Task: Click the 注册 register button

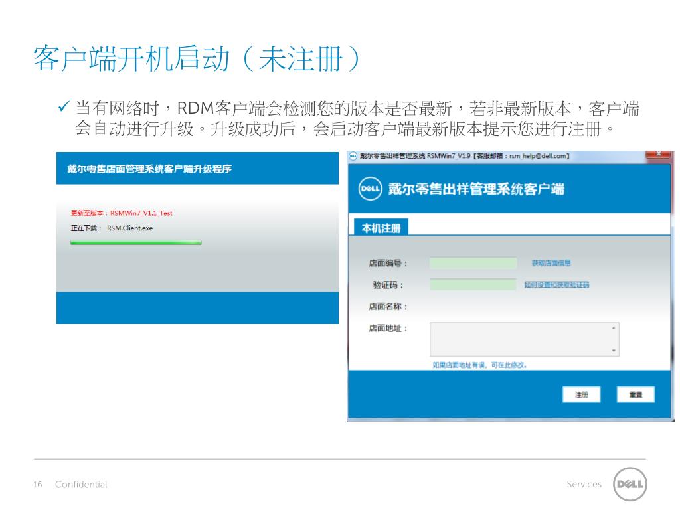Action: (x=581, y=394)
